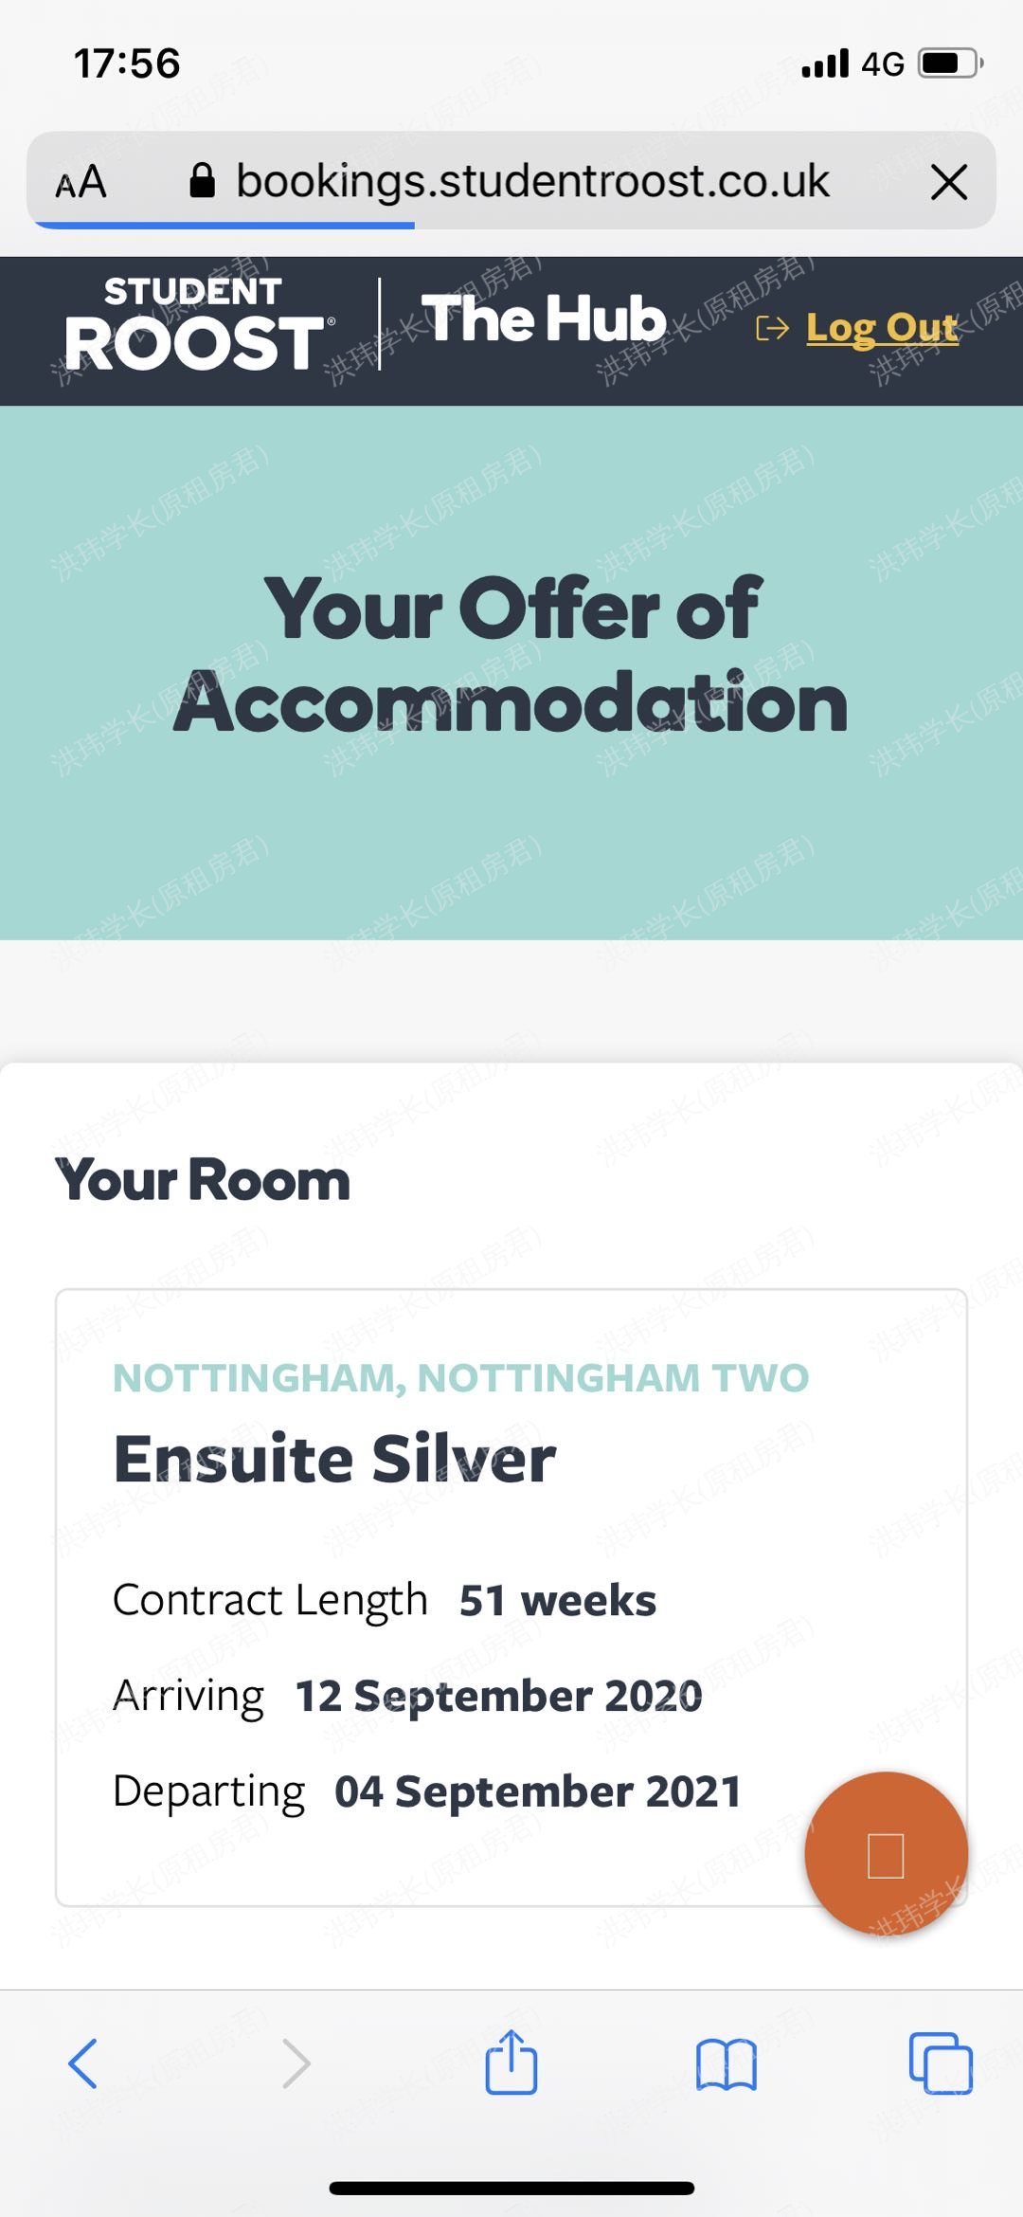1023x2217 pixels.
Task: Tap the Your Room section heading
Action: 203,1180
